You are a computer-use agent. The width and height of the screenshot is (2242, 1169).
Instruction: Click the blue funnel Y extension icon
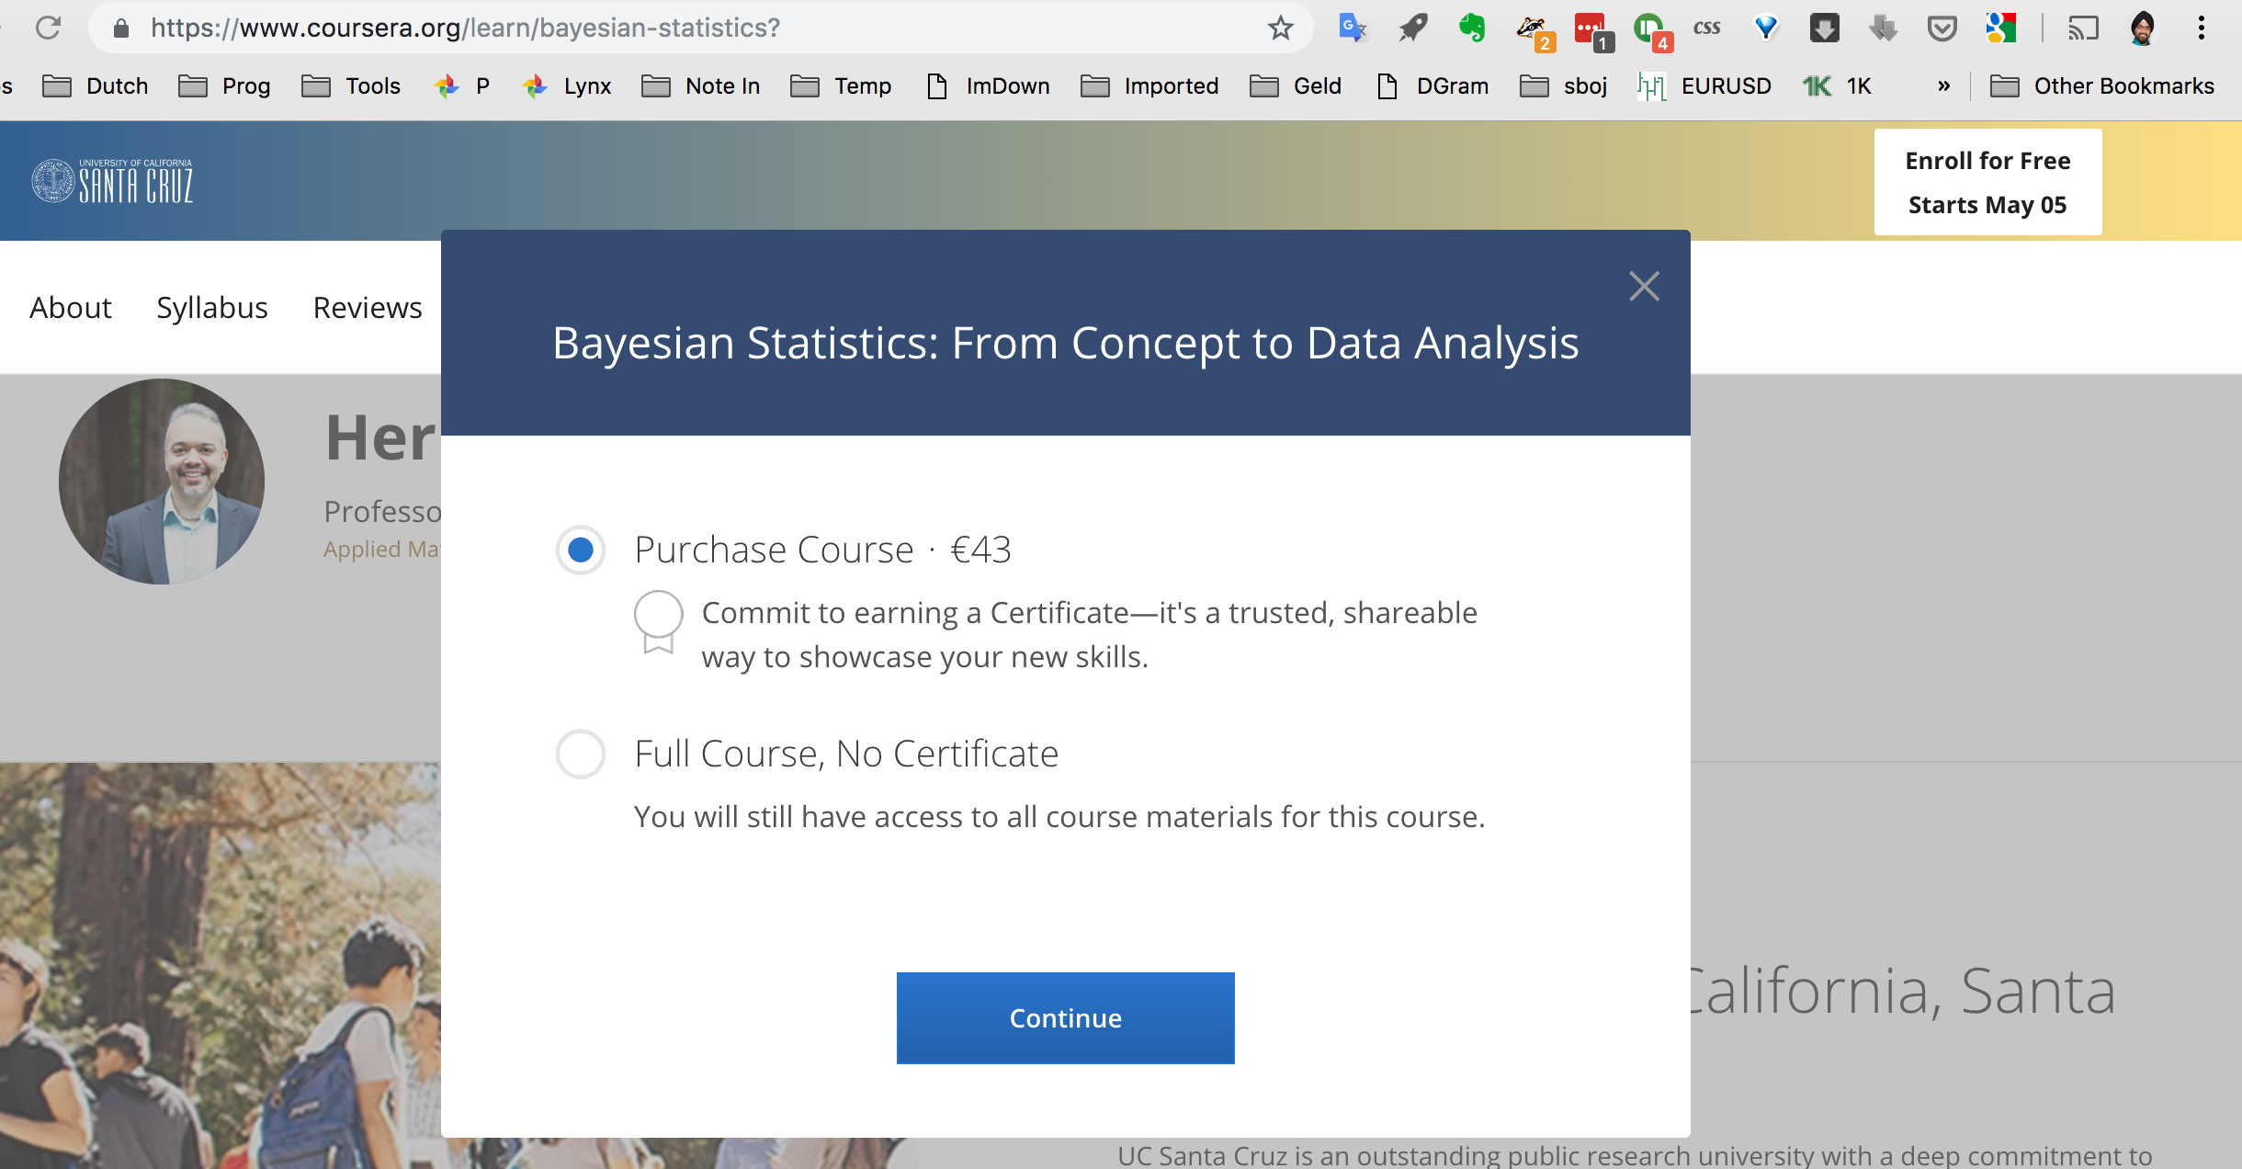(1765, 28)
